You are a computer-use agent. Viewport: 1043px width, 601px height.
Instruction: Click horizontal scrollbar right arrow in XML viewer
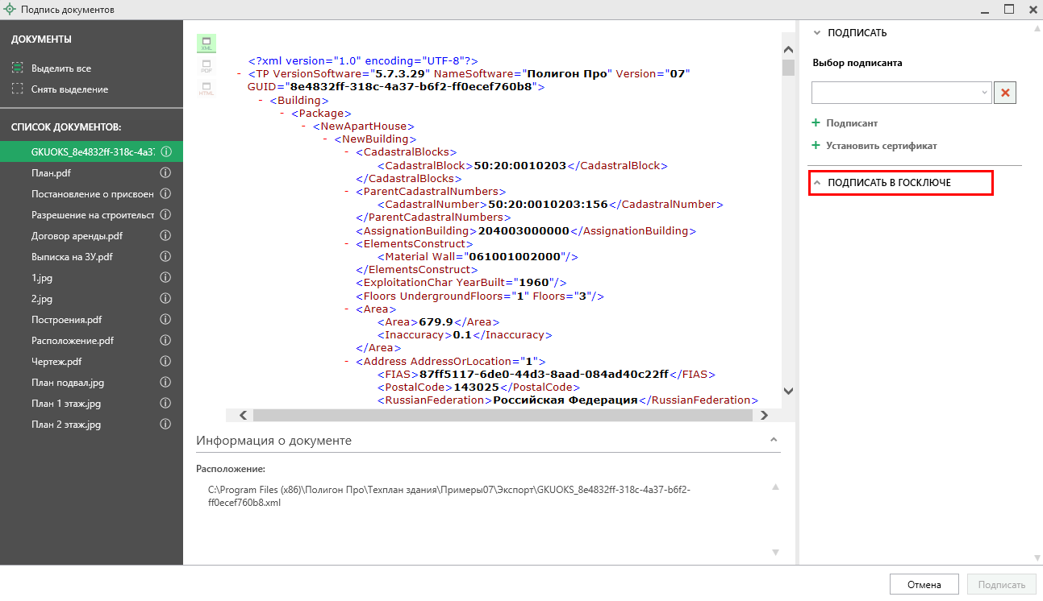coord(764,416)
